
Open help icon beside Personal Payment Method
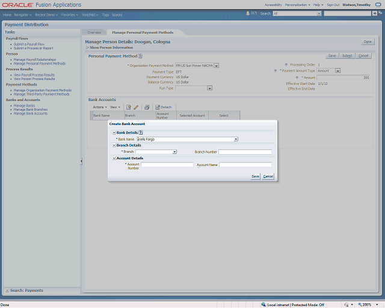140,56
